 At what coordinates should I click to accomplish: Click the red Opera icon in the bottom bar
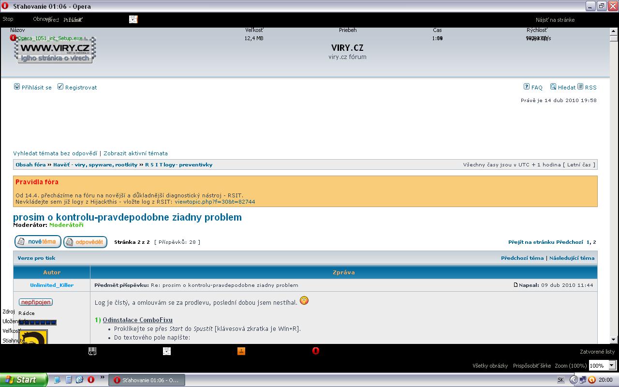pos(316,351)
